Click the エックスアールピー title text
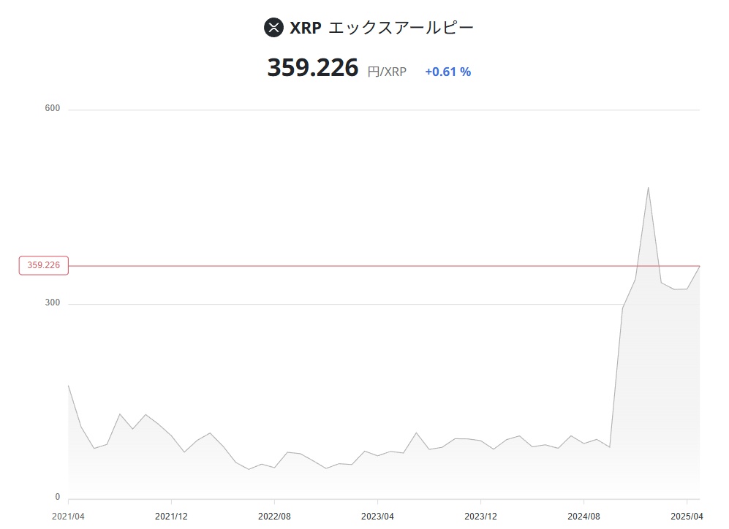Viewport: 729px width, 529px height. click(x=401, y=28)
